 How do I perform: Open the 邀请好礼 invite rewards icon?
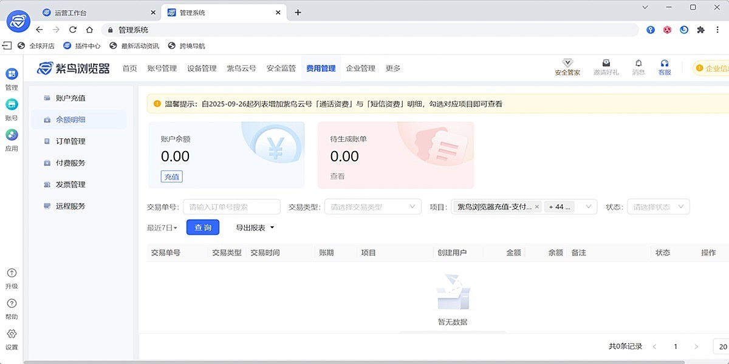[606, 67]
